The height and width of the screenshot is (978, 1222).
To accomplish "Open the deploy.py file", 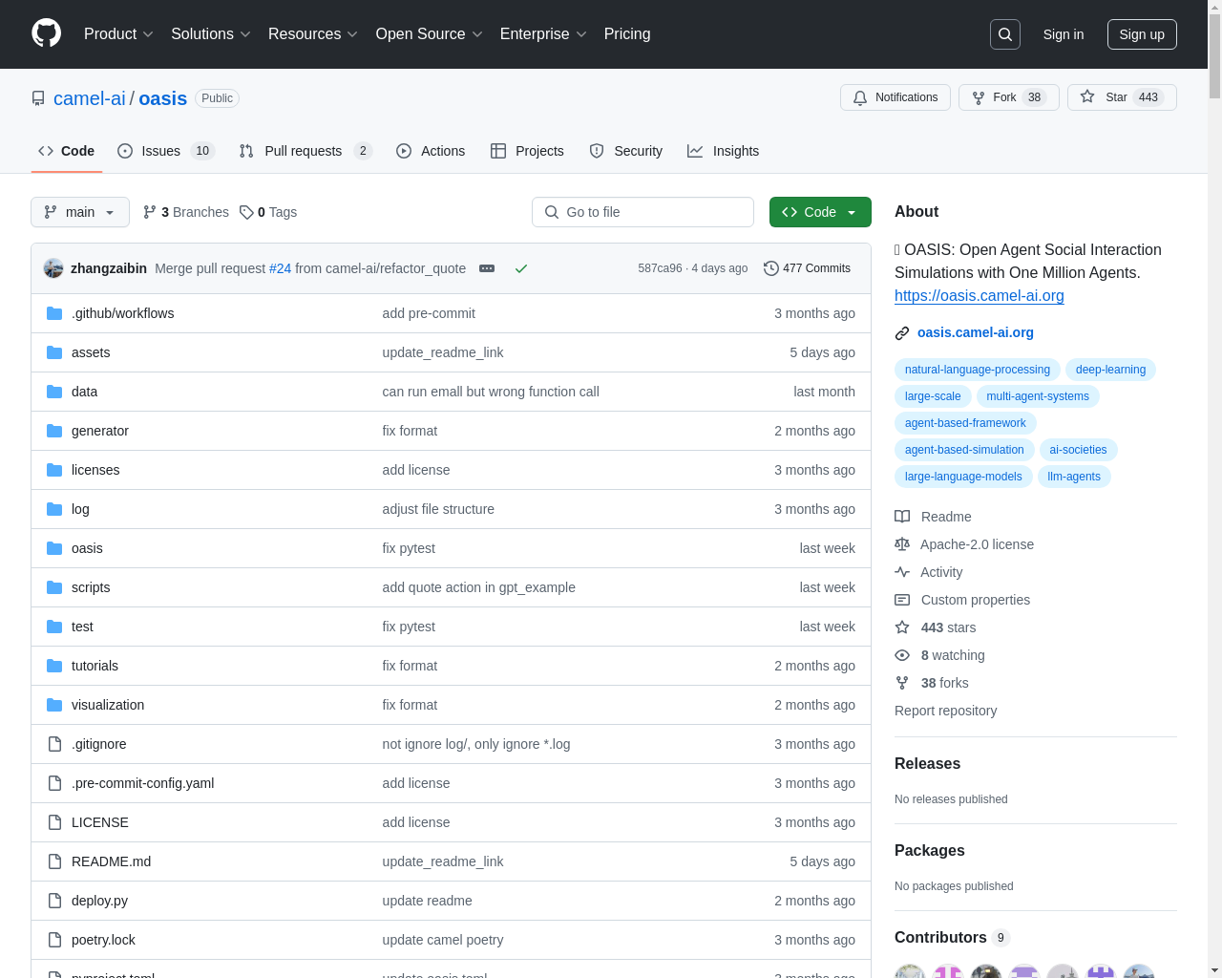I will [x=99, y=901].
